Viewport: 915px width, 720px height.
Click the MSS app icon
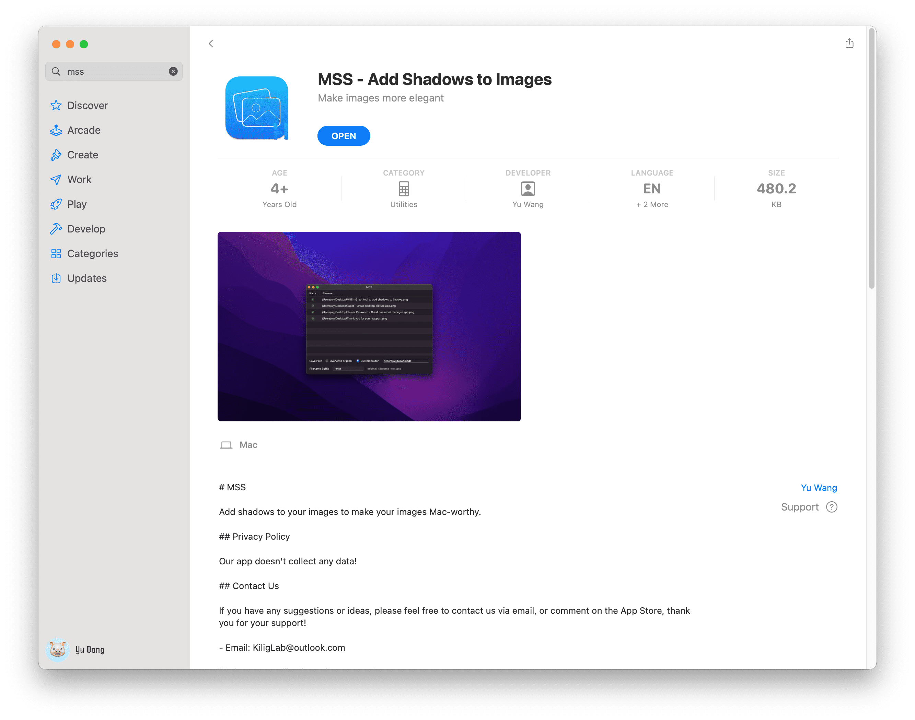[x=257, y=108]
